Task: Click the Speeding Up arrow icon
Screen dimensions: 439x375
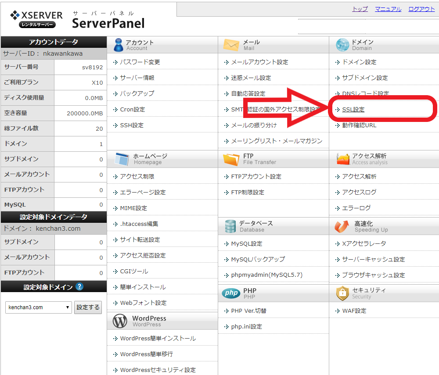Action: tap(342, 226)
